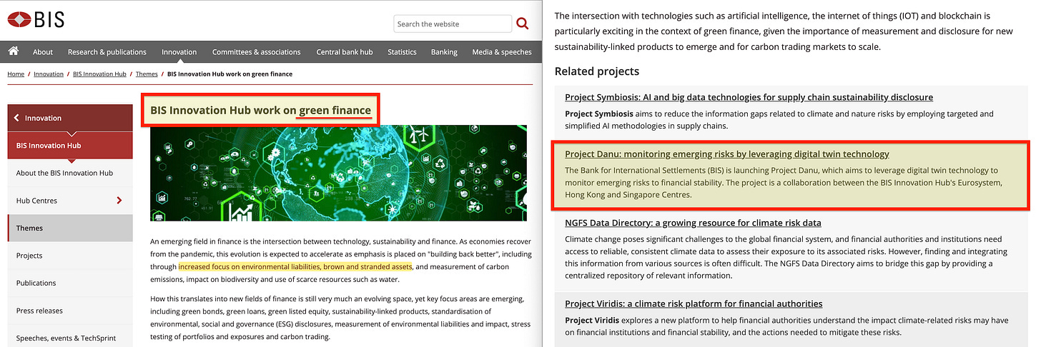Click highlighted text 'increased focus on environmental liabilities'
This screenshot has width=1041, height=347.
tap(250, 266)
